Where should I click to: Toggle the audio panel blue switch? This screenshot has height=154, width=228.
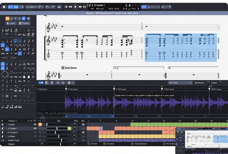coord(41,83)
